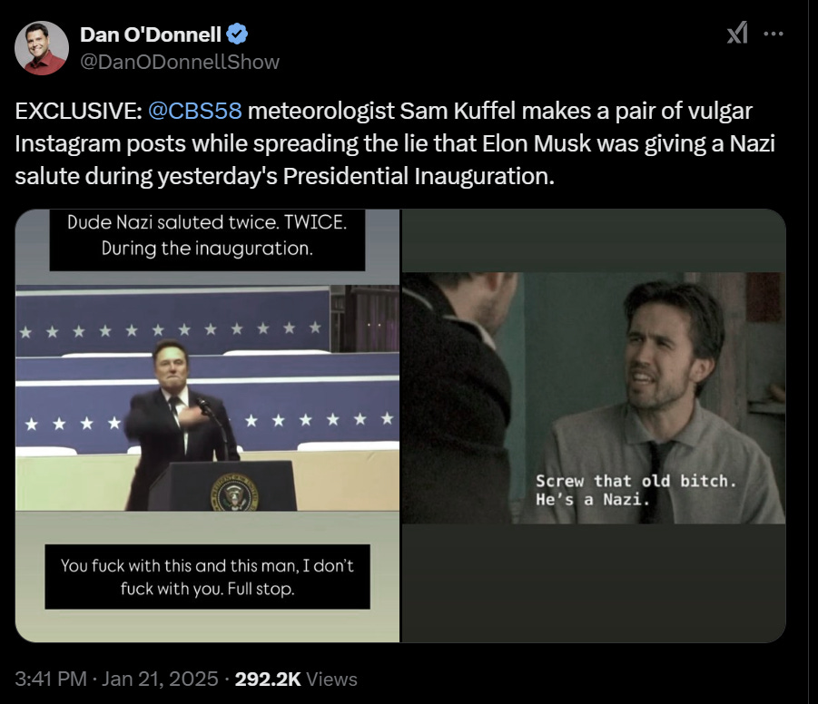This screenshot has height=704, width=818.
Task: Visit the @DanODonnellShow handle link
Action: coord(180,62)
